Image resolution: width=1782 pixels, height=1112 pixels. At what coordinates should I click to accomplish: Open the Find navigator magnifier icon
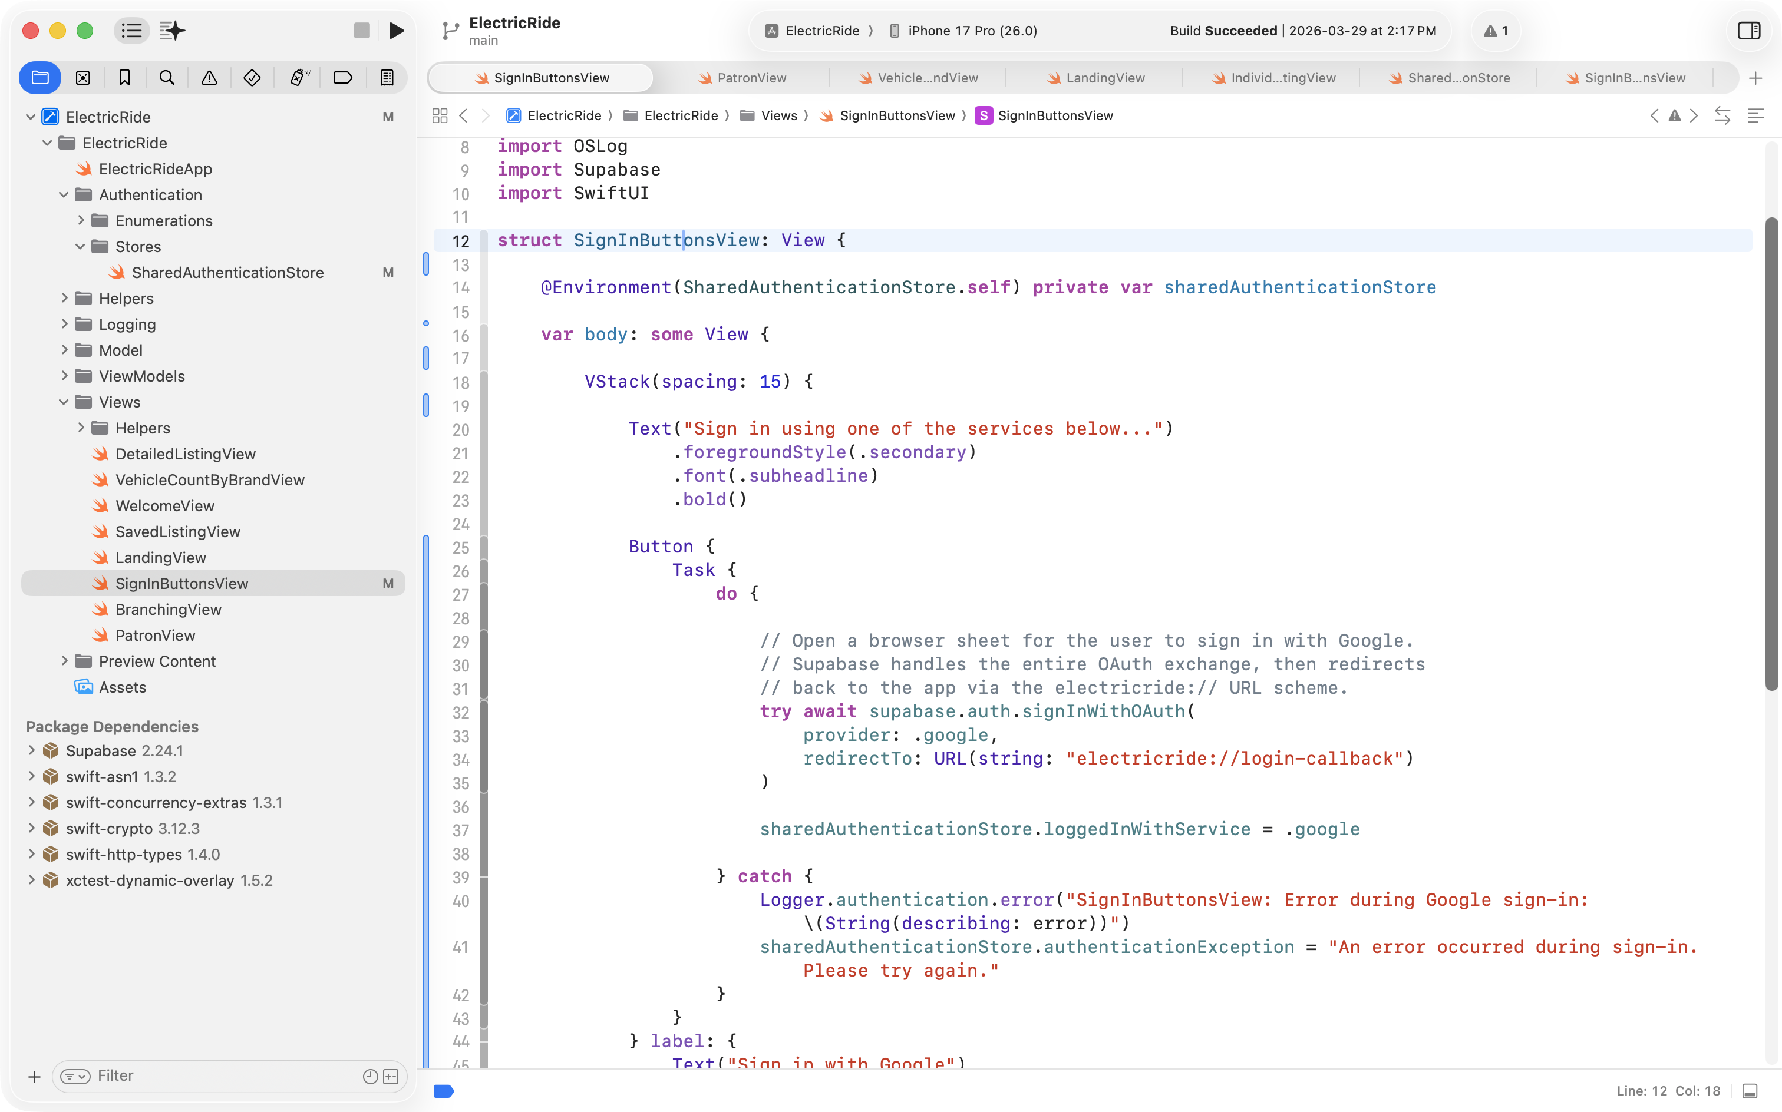pos(167,77)
